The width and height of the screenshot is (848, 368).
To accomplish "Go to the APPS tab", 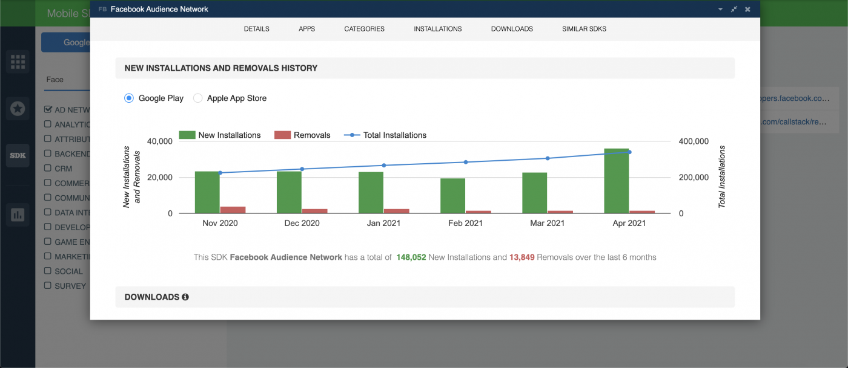I will point(307,29).
